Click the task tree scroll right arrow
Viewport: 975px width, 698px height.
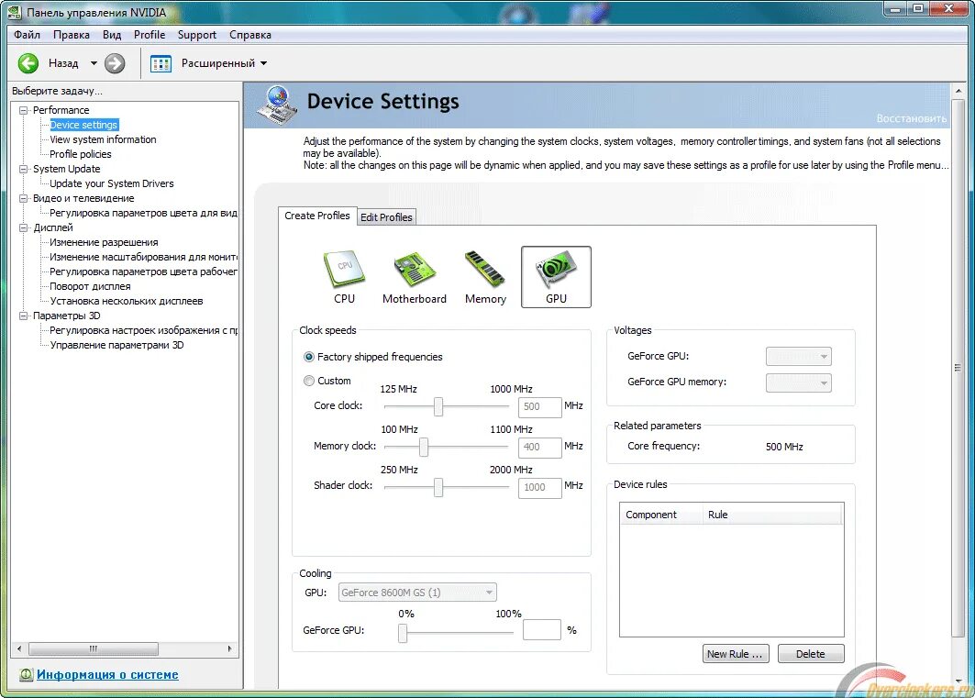tap(230, 648)
